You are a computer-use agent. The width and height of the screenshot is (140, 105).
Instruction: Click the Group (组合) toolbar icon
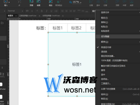[51, 2]
